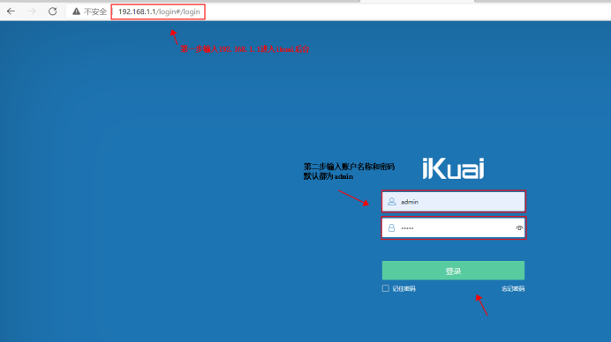Open the not-secure warning triangle icon
Image resolution: width=611 pixels, height=342 pixels.
click(x=76, y=11)
